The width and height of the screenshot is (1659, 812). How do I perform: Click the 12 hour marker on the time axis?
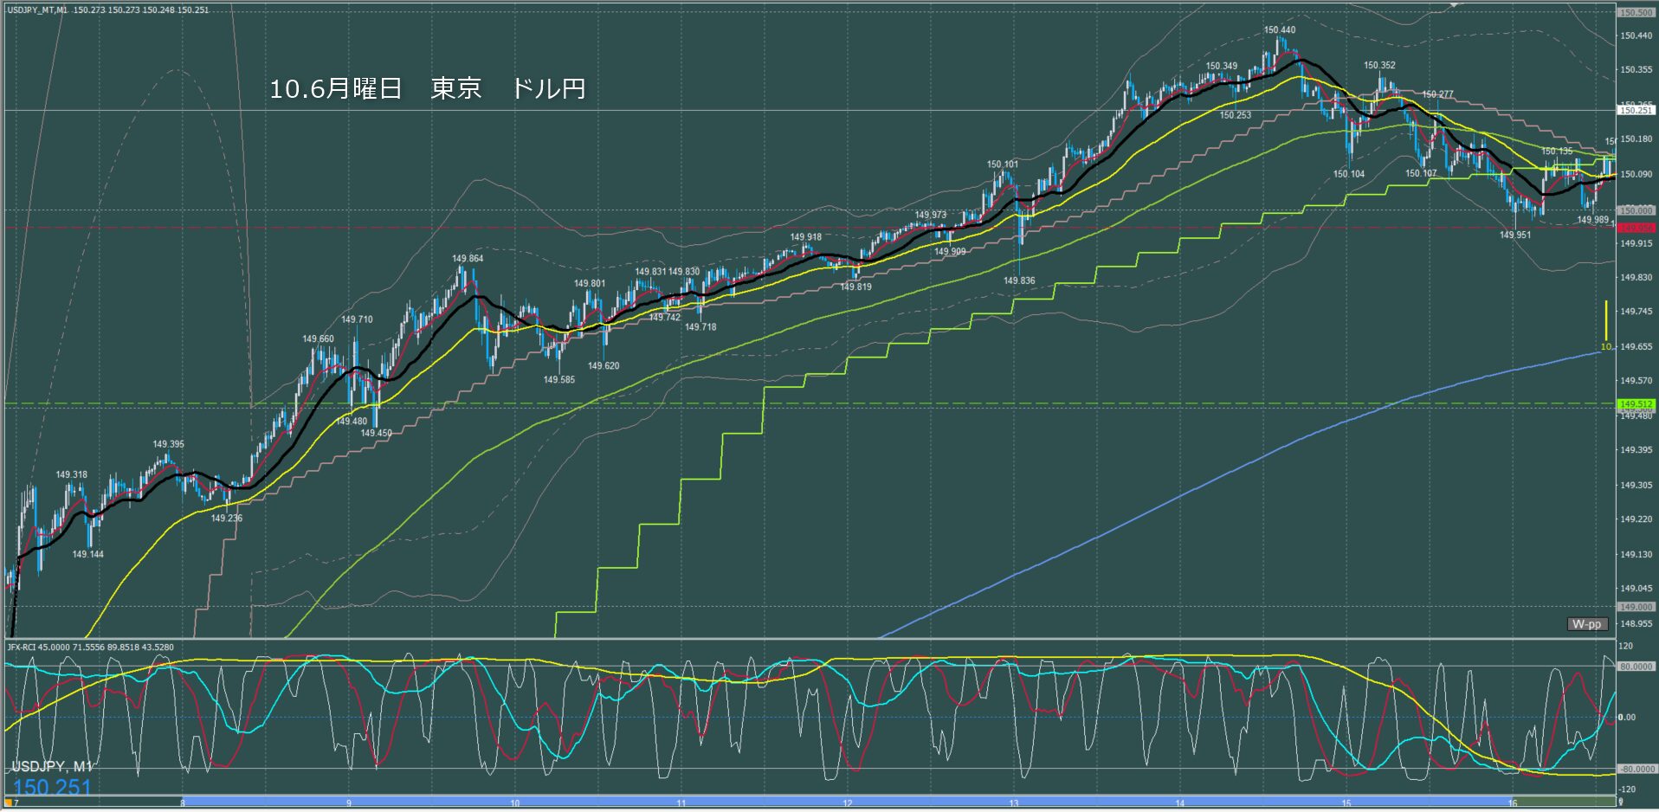tap(848, 803)
